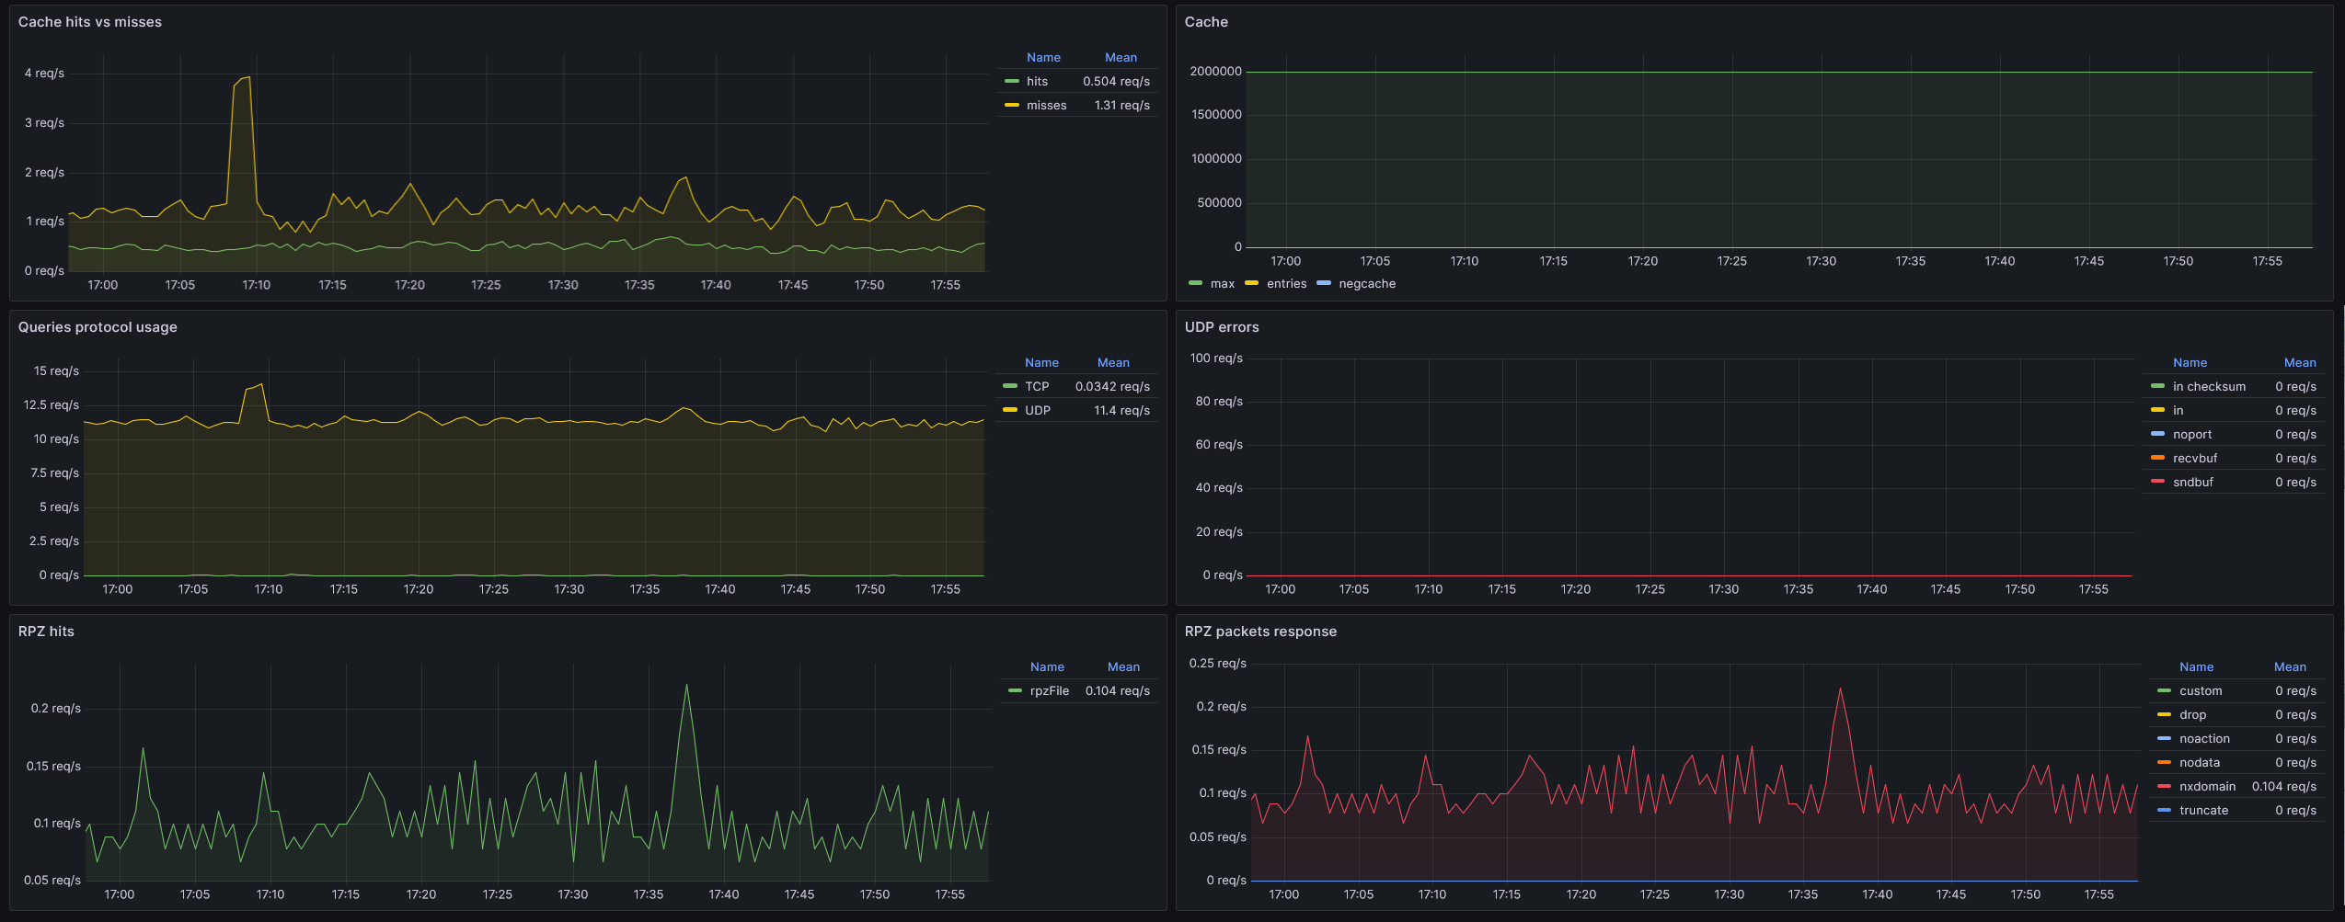Sort RPZ packets legend by Name header

click(2196, 667)
